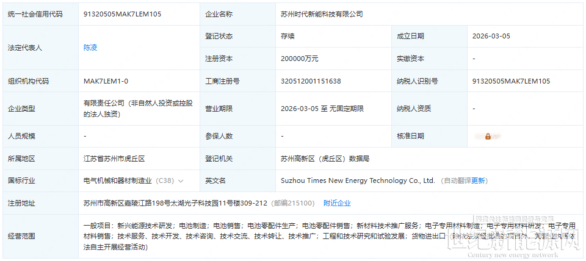
Task: Click the English name Suzhou Times New Energy Technology
Action: pyautogui.click(x=357, y=181)
